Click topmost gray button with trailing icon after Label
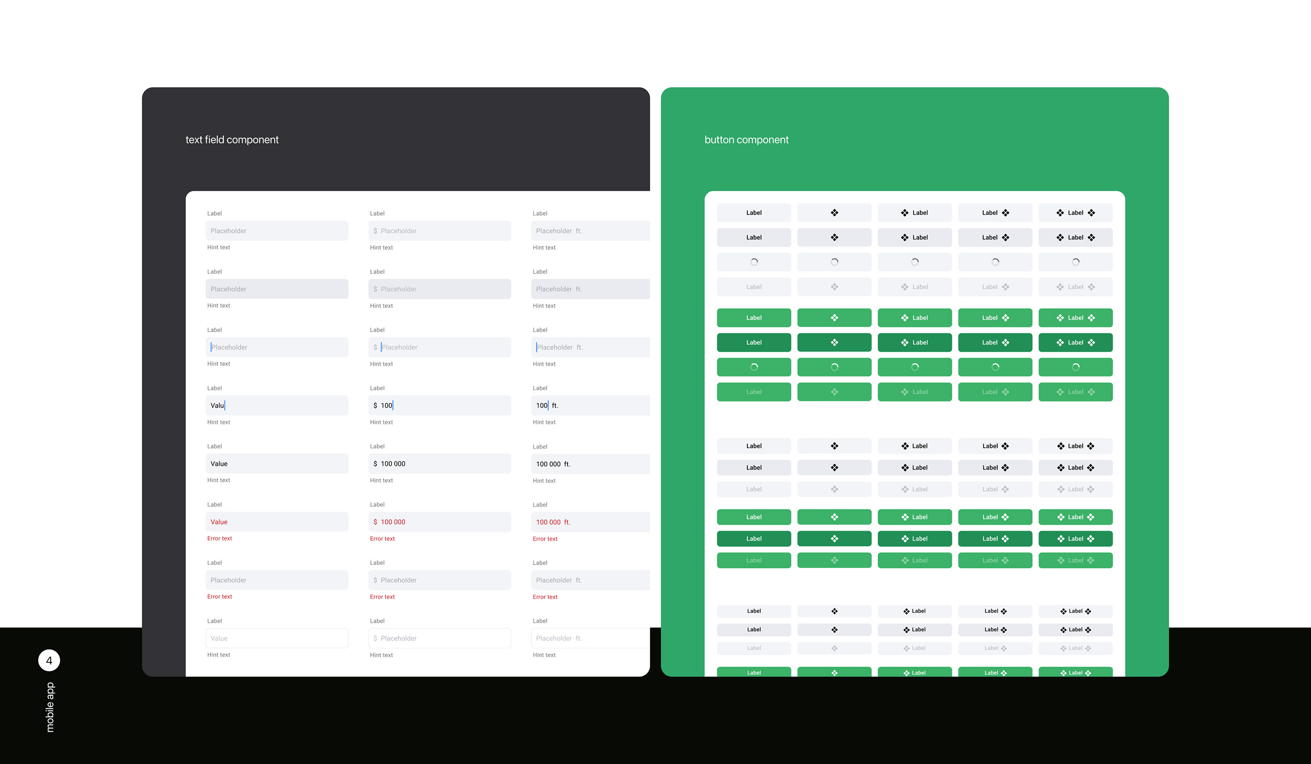This screenshot has height=764, width=1311. tap(994, 212)
